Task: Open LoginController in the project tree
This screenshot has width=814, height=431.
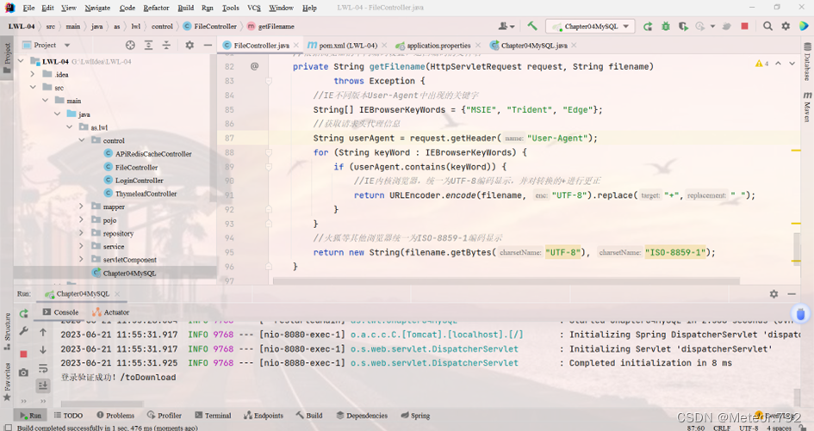Action: click(139, 181)
